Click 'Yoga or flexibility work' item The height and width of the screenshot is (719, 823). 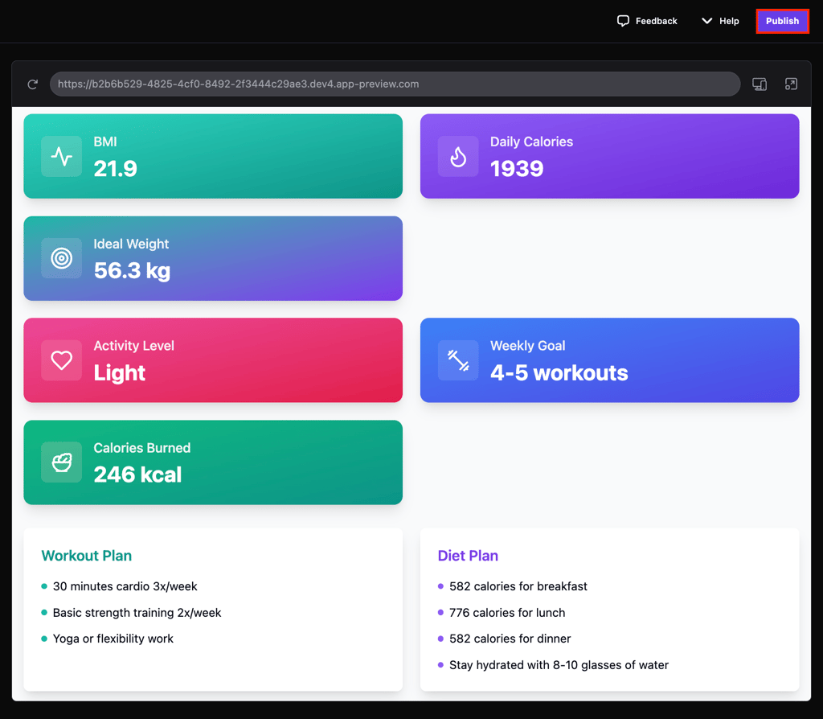113,639
